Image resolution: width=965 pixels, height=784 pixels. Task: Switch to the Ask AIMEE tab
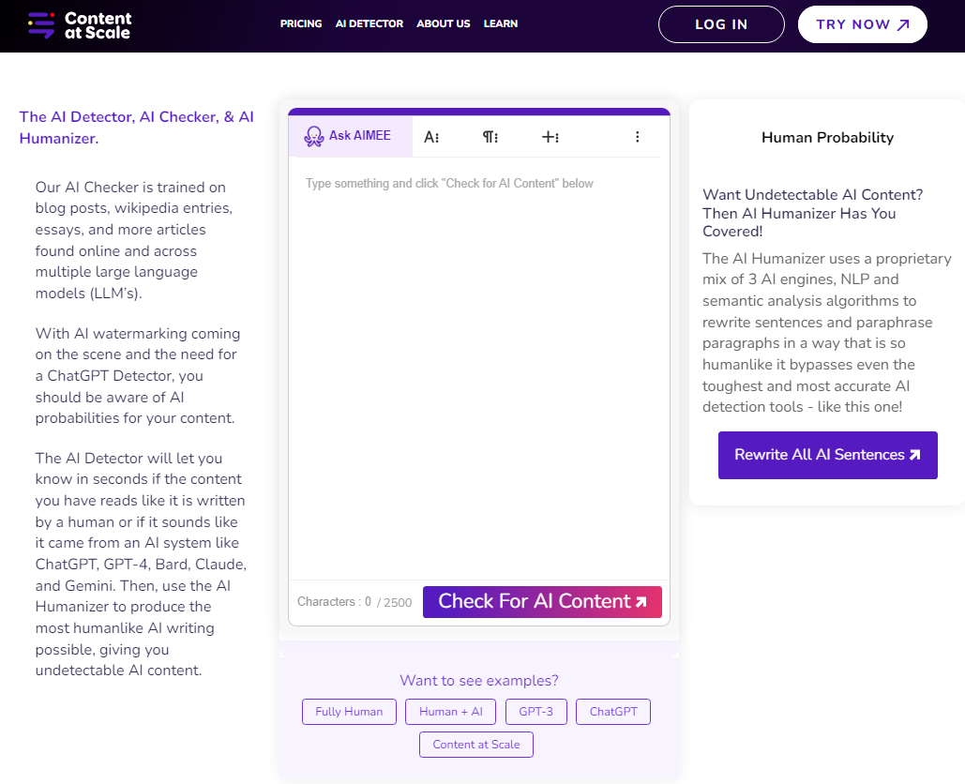(349, 135)
